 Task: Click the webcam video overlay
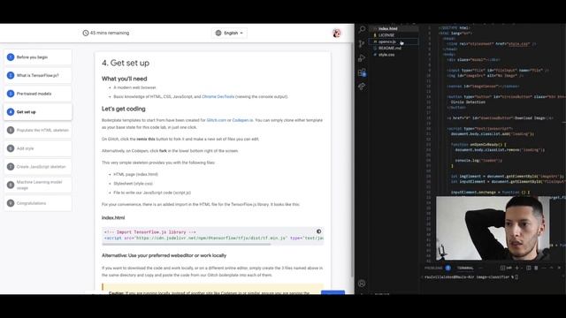(x=493, y=228)
